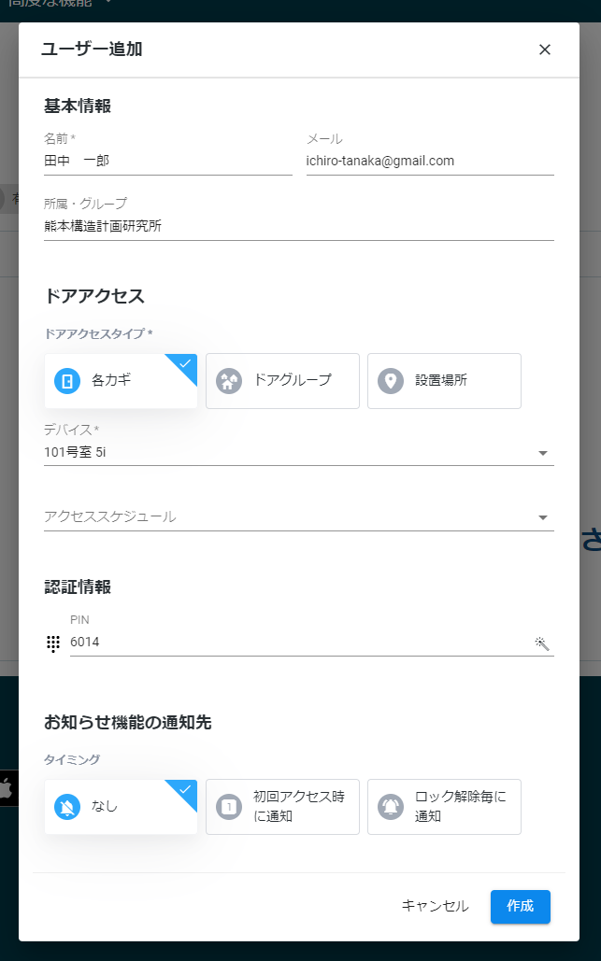
Task: Click the house icon on ドアグループ
Action: tap(229, 381)
